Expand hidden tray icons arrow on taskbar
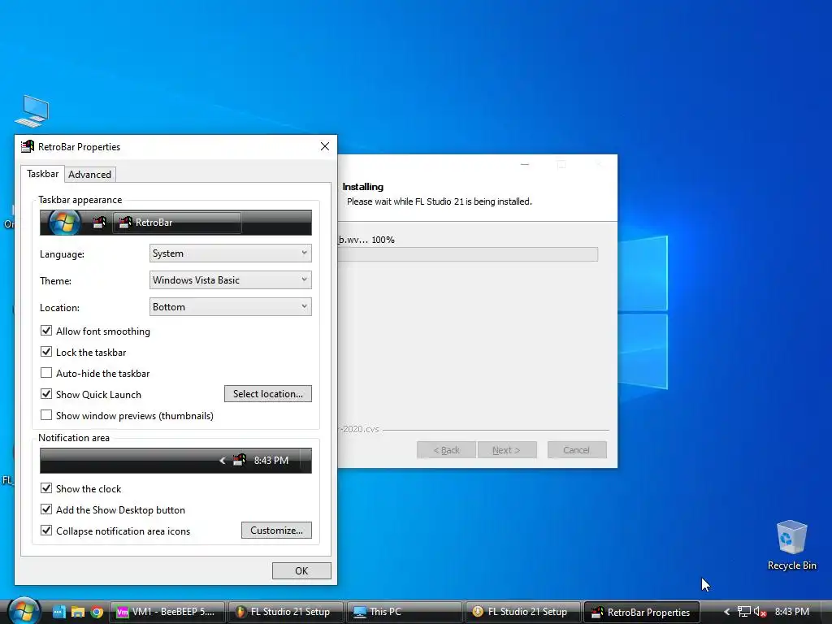The image size is (832, 624). [x=727, y=612]
